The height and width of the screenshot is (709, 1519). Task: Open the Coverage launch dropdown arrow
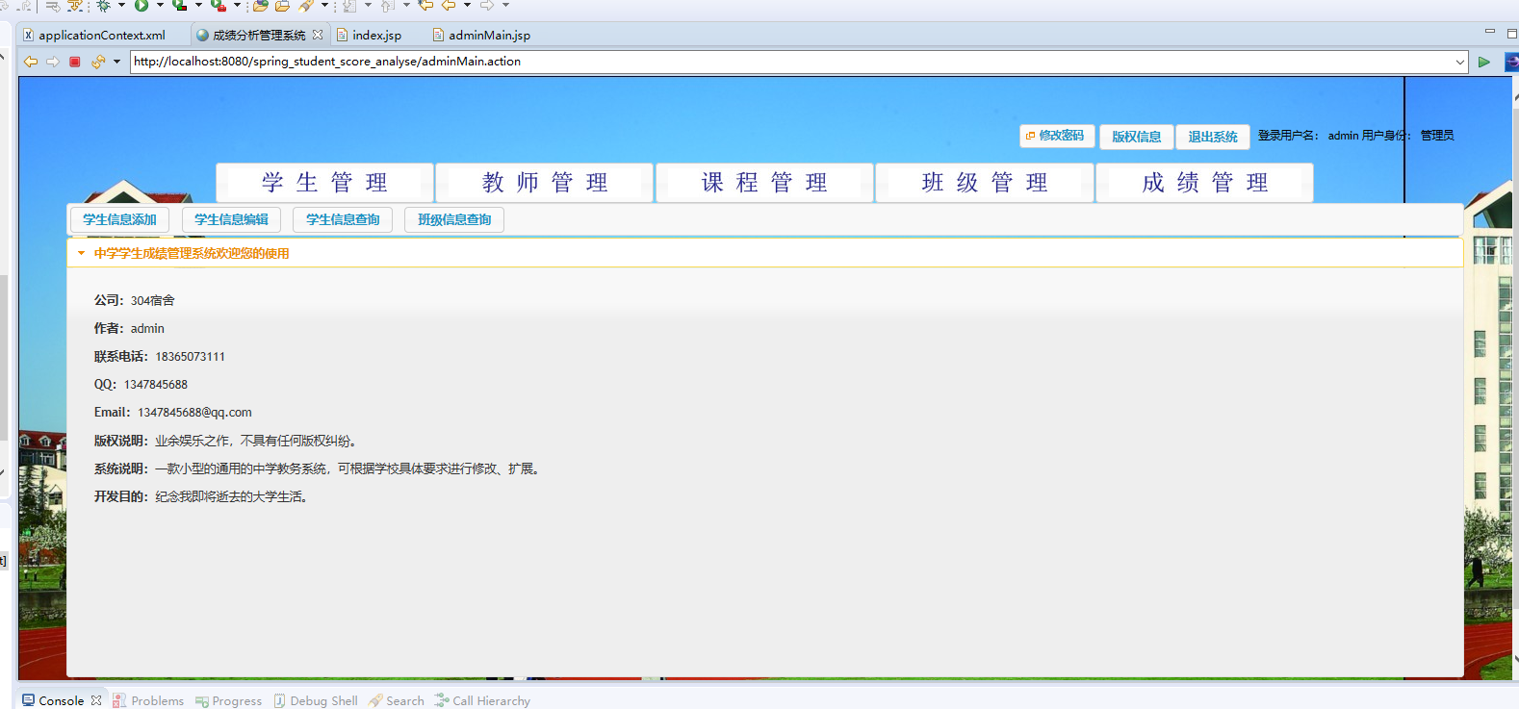click(198, 6)
